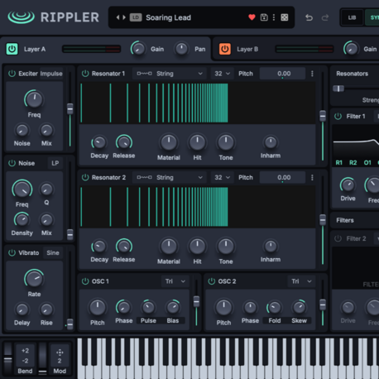
Task: Open OSC 1 Tri waveform dropdown
Action: pyautogui.click(x=175, y=281)
